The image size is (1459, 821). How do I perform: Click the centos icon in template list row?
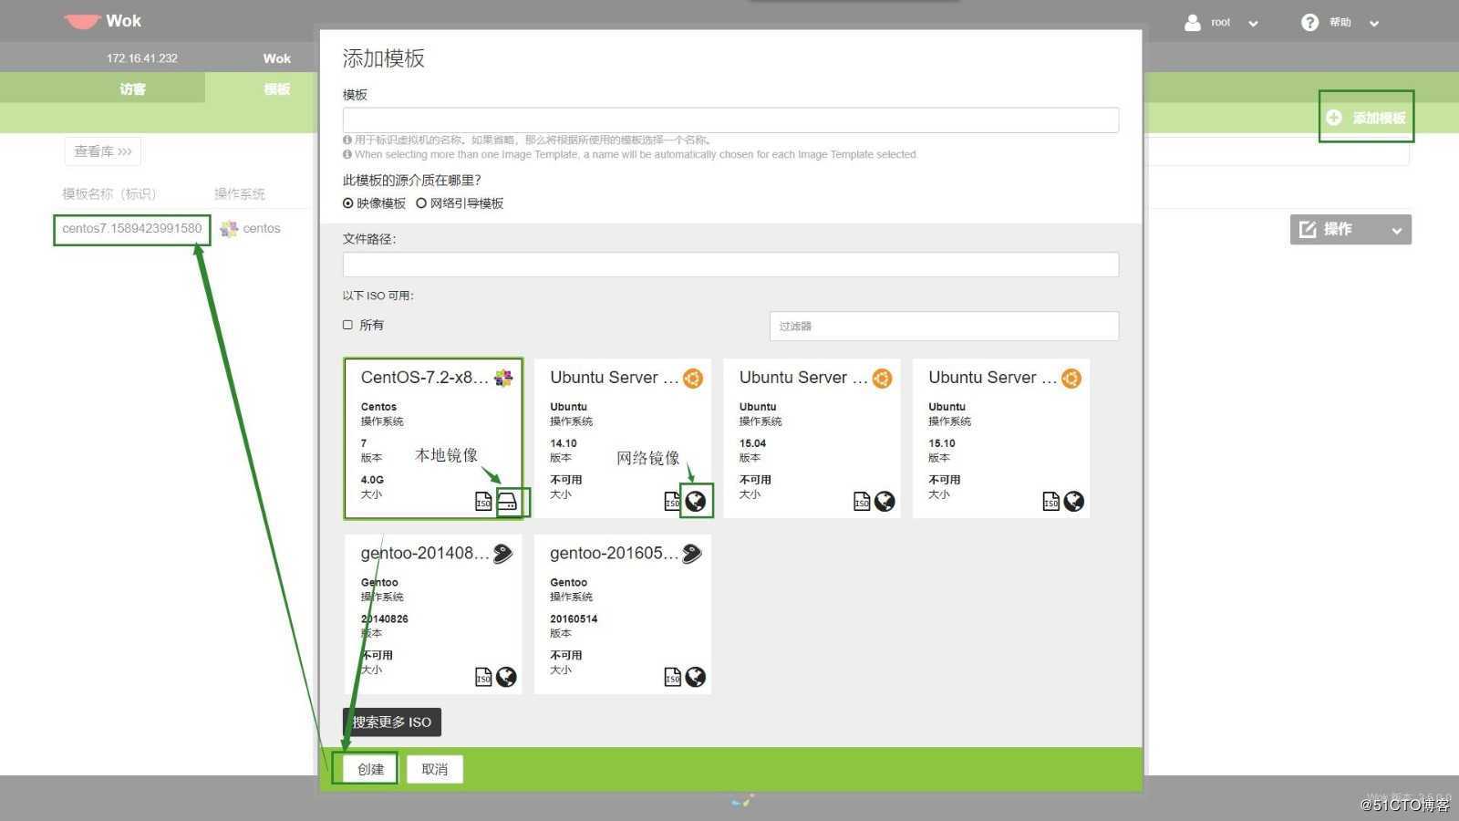pyautogui.click(x=229, y=229)
